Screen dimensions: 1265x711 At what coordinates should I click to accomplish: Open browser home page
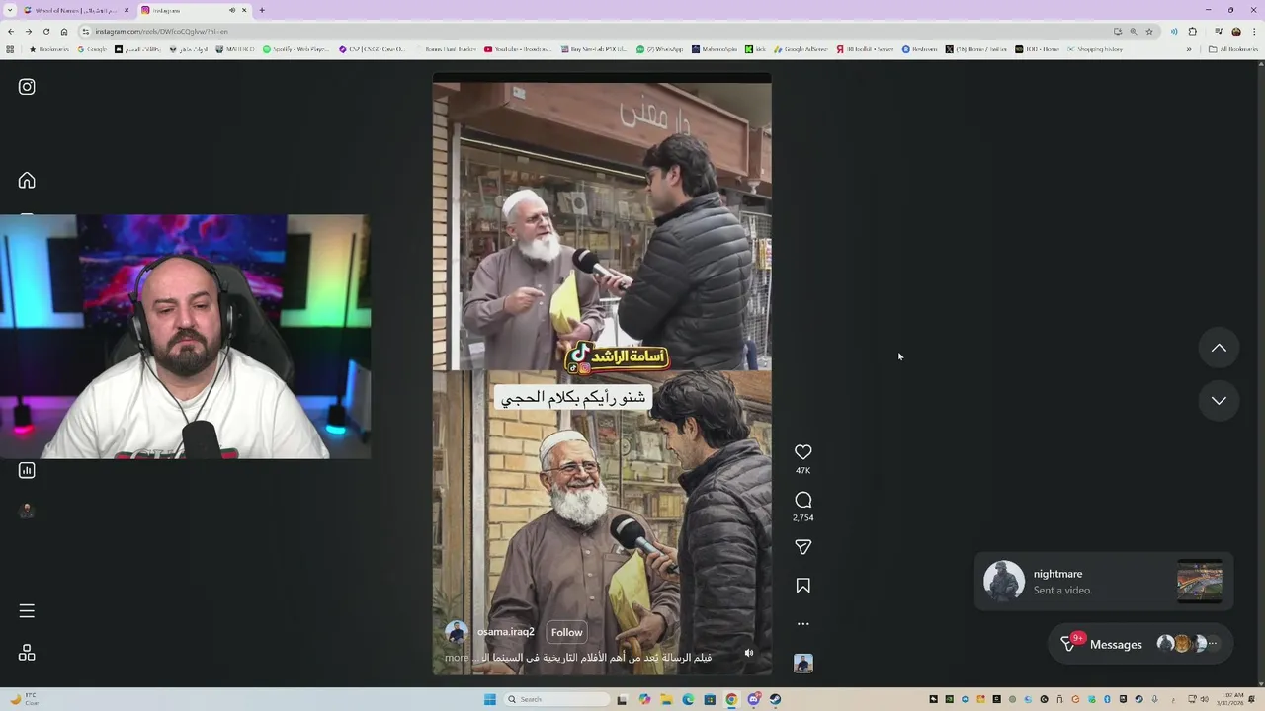coord(64,31)
